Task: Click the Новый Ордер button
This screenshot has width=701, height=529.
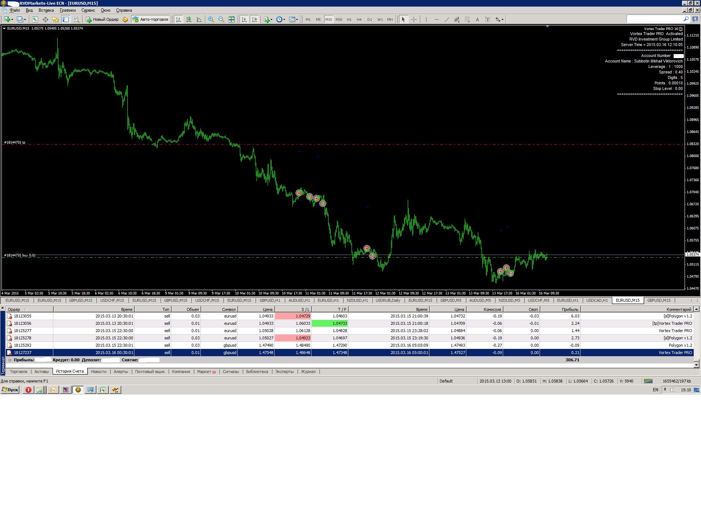Action: click(x=102, y=19)
